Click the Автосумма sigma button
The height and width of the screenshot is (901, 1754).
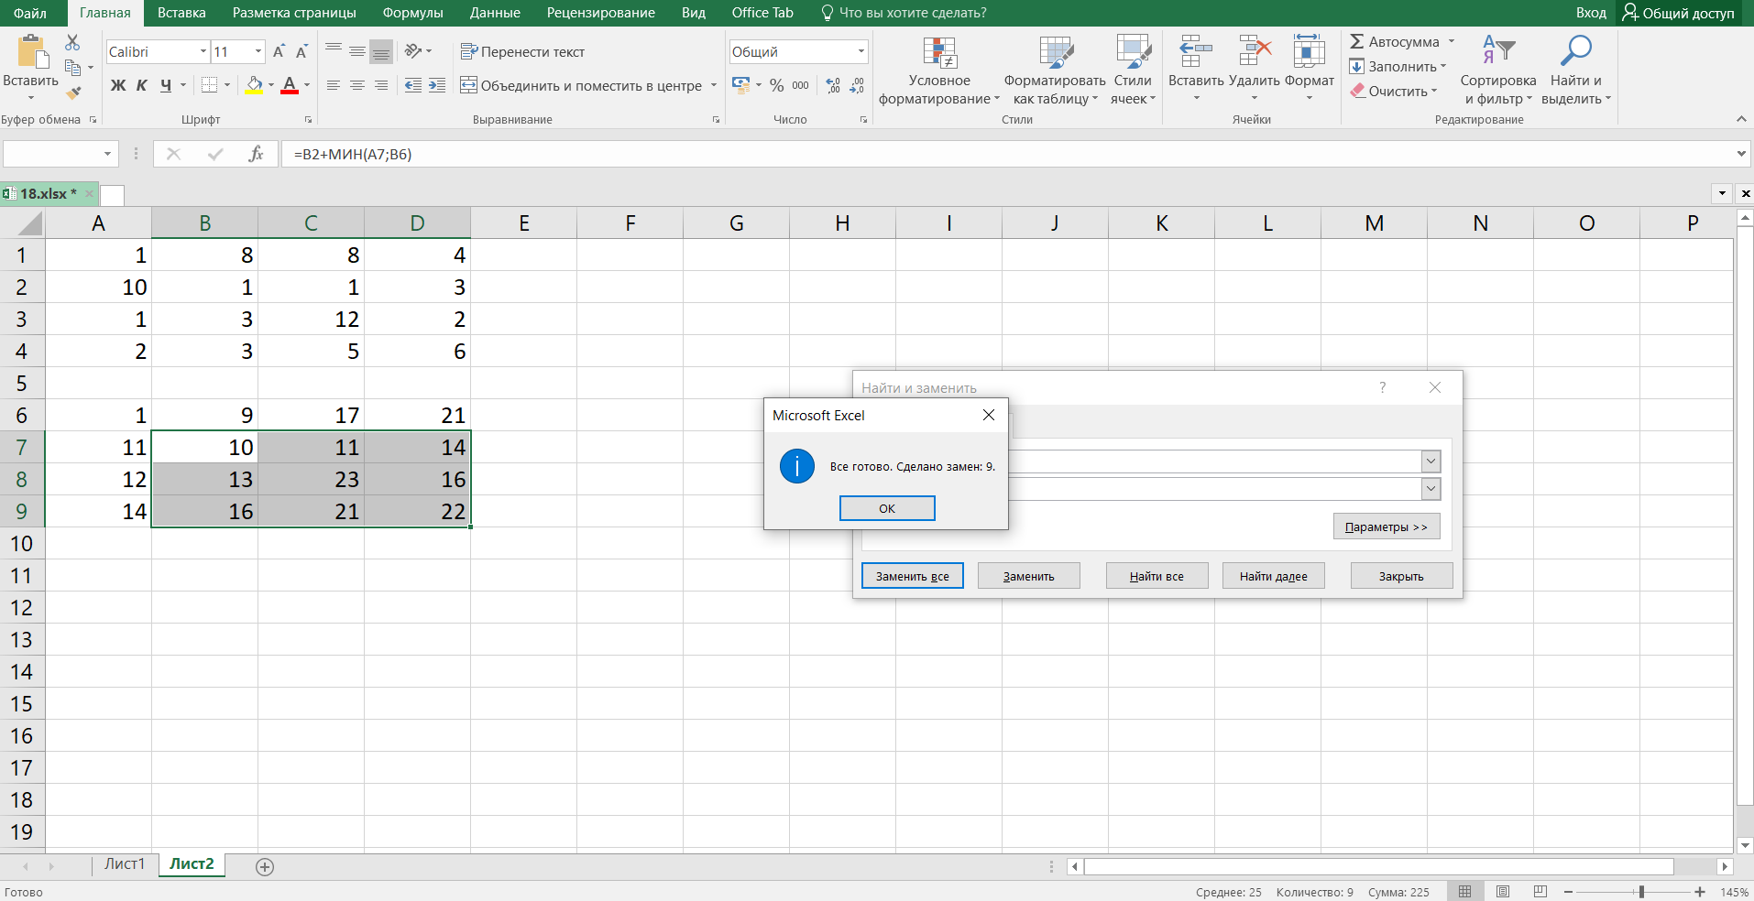pyautogui.click(x=1395, y=42)
